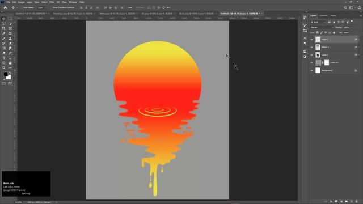Open the Window menu

tap(73, 2)
